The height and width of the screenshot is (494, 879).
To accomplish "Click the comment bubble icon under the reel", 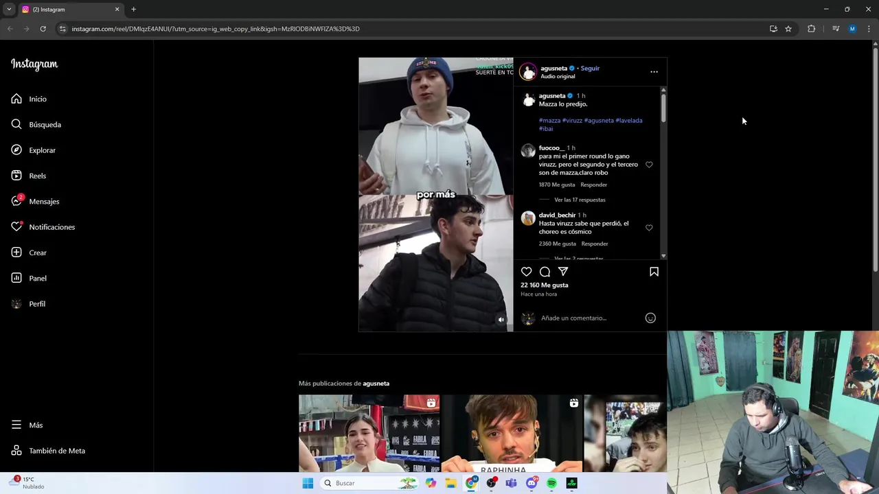I will 545,272.
